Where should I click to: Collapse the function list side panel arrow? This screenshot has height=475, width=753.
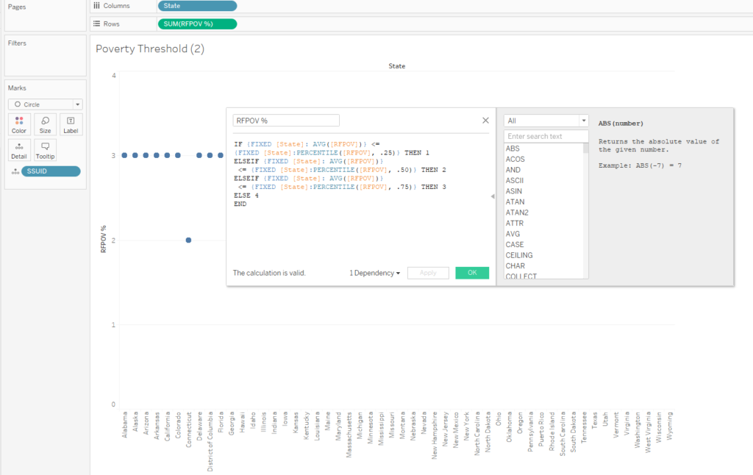coord(491,196)
